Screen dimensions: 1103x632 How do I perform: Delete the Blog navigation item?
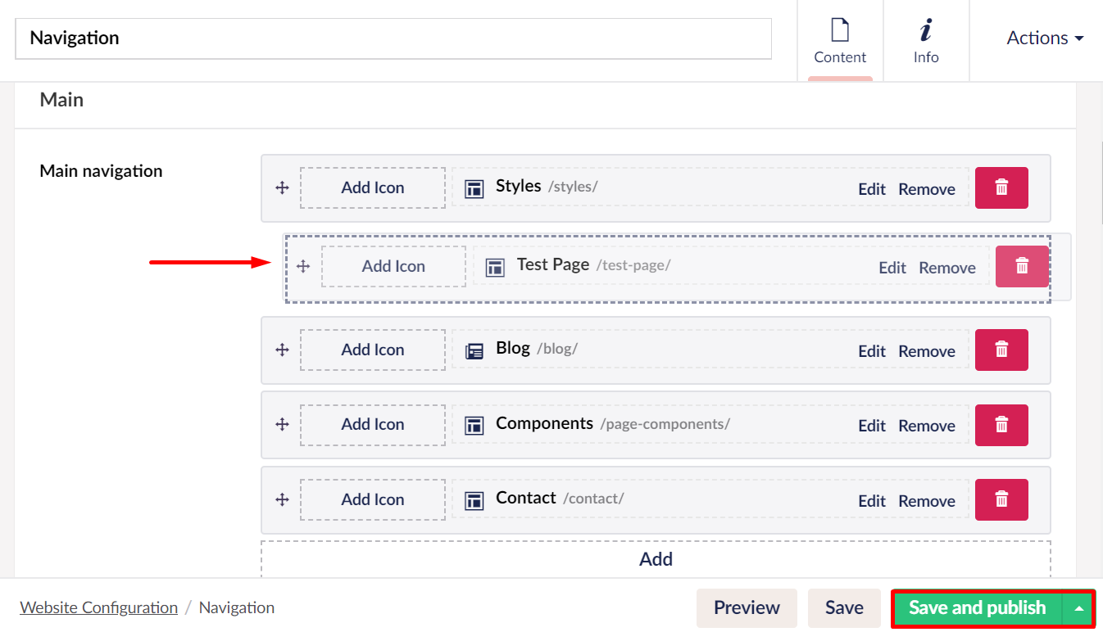[1001, 350]
